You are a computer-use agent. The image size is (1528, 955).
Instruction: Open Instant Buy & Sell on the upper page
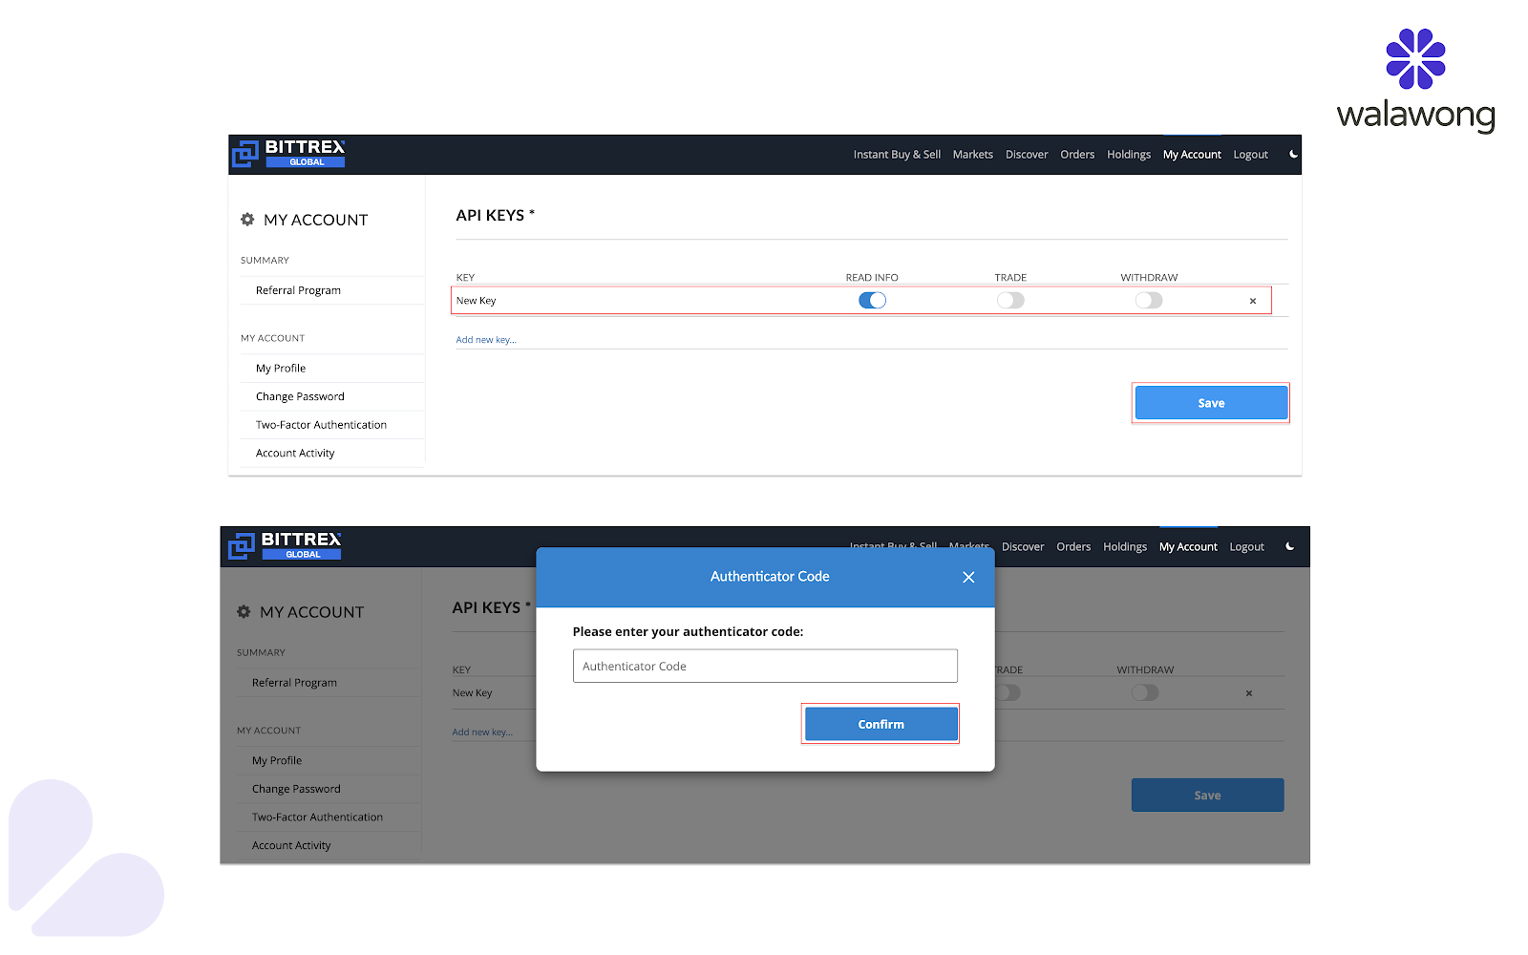click(897, 155)
